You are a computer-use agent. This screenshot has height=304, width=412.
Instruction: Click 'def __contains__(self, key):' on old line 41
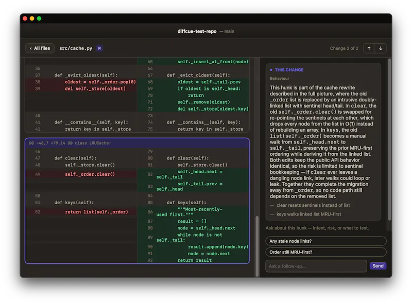(91, 122)
